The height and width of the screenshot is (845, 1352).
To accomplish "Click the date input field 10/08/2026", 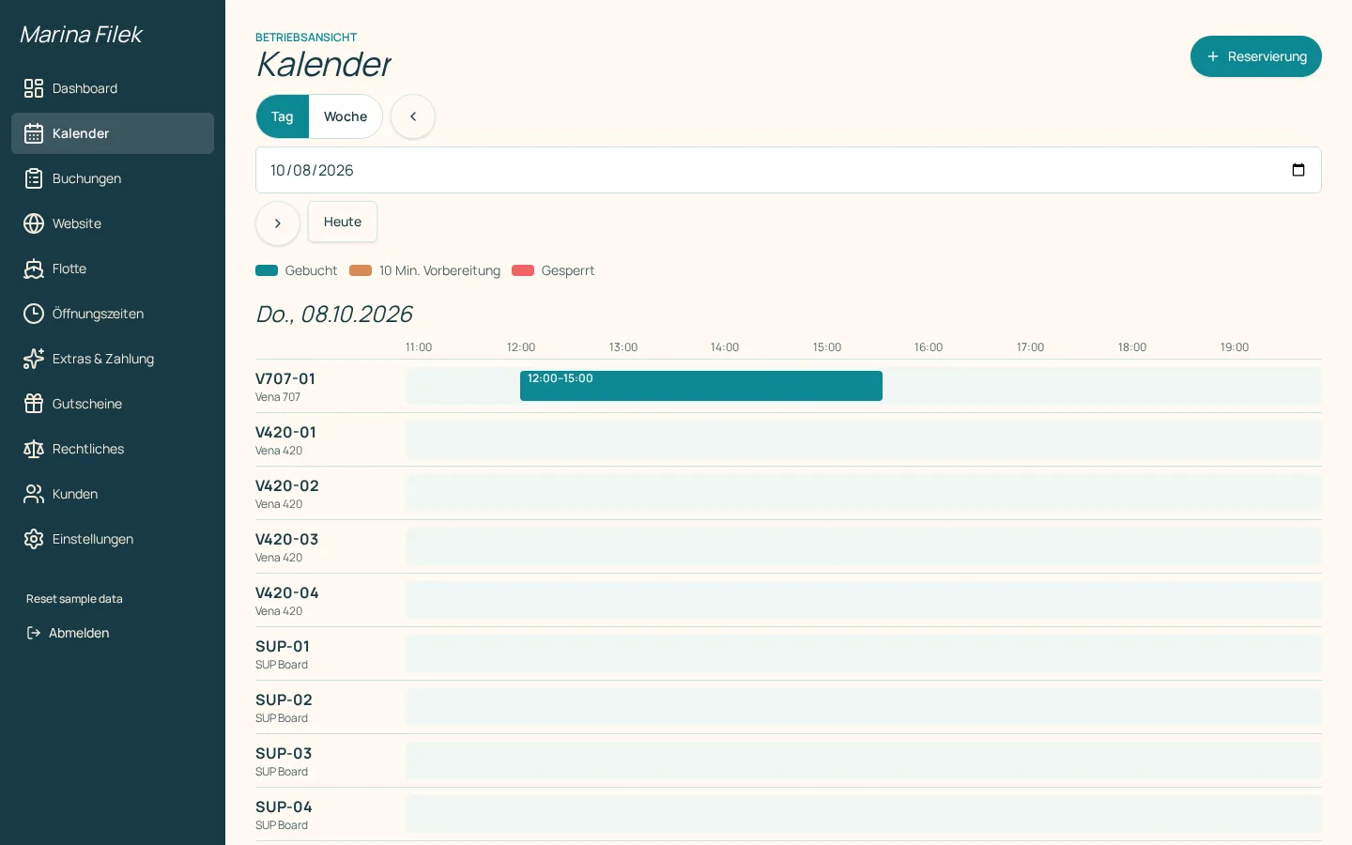I will click(x=789, y=170).
